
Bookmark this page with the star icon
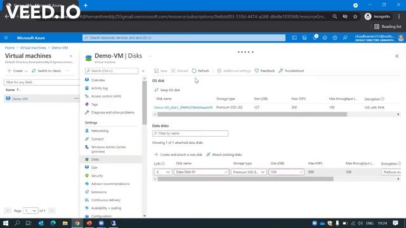click(x=355, y=16)
